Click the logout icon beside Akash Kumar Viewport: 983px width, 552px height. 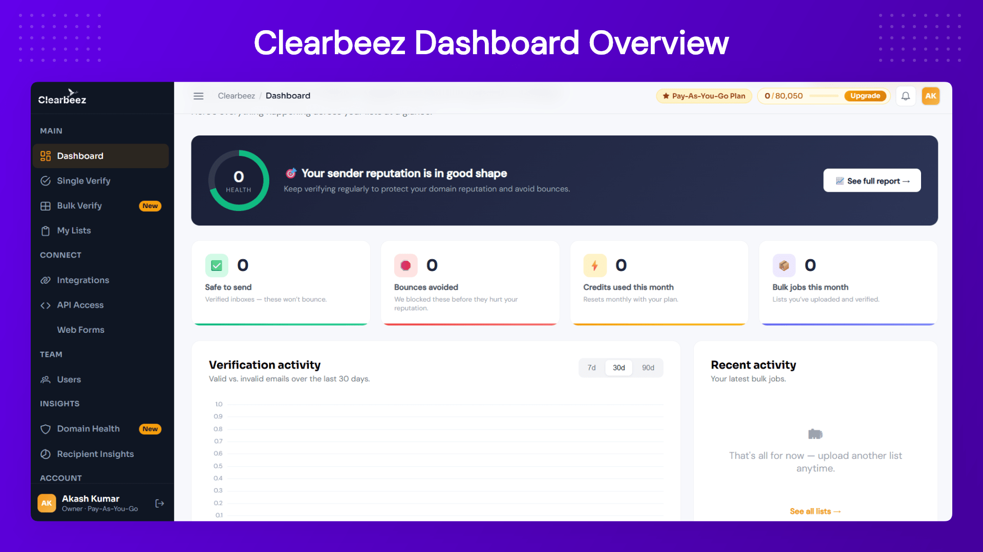[x=160, y=503]
